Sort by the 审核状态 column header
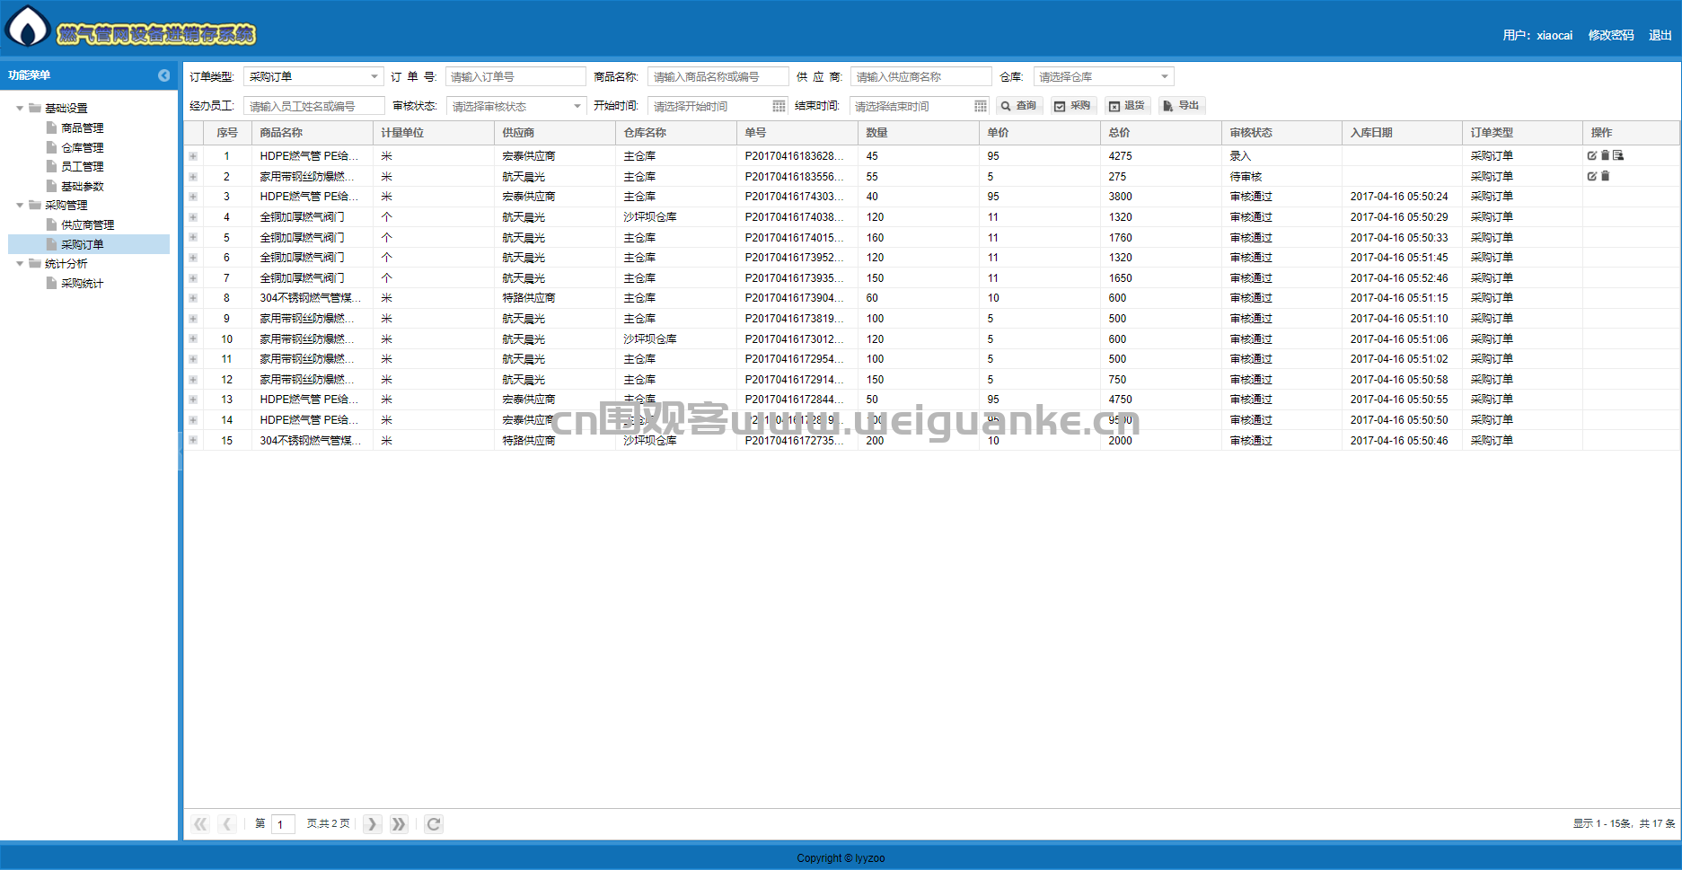This screenshot has height=870, width=1682. 1281,133
